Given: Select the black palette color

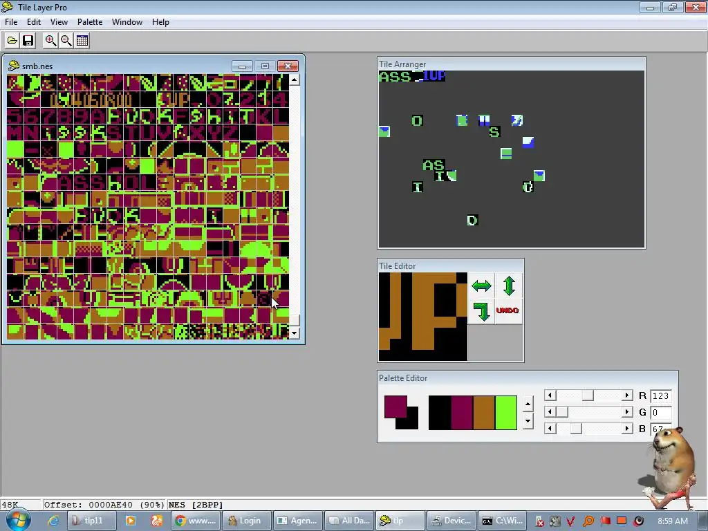Looking at the screenshot, I should point(439,413).
